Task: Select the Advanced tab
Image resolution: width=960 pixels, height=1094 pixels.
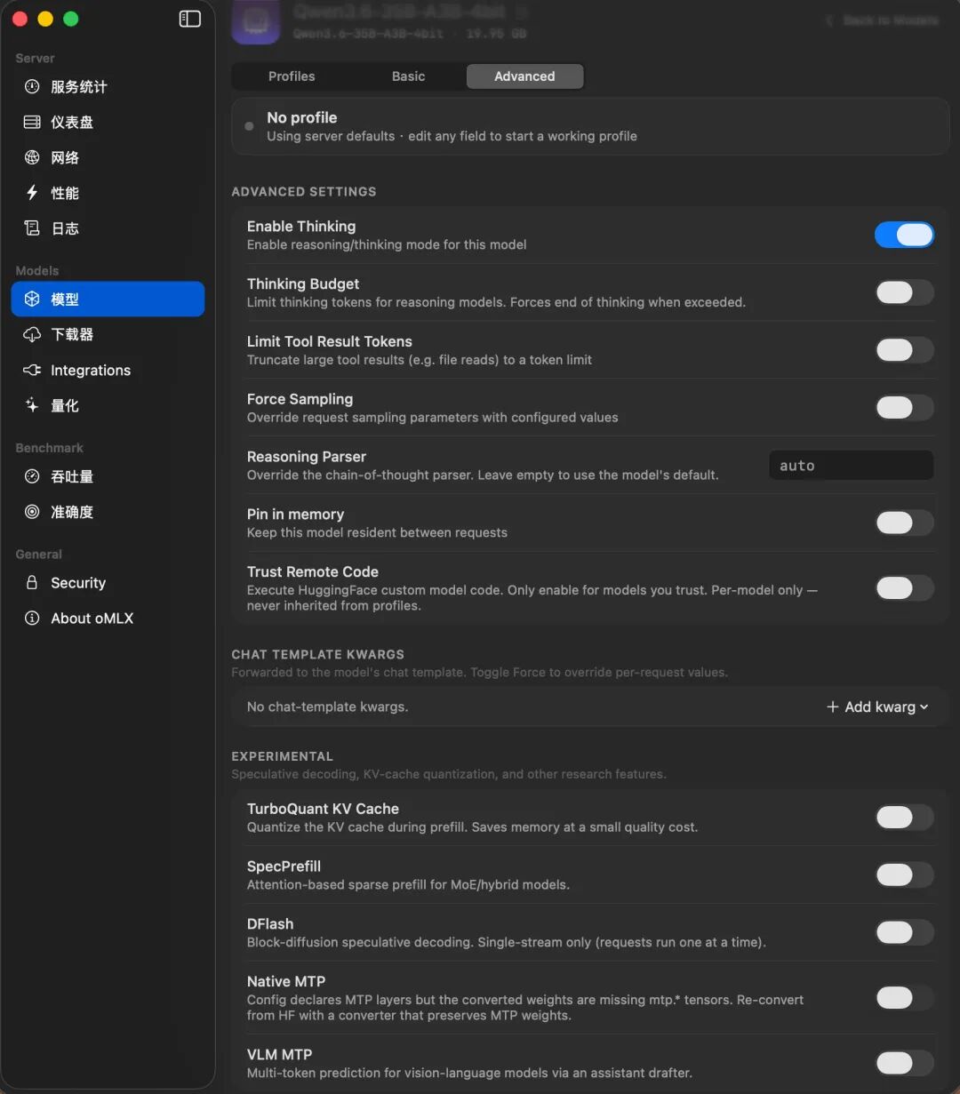Action: tap(524, 76)
